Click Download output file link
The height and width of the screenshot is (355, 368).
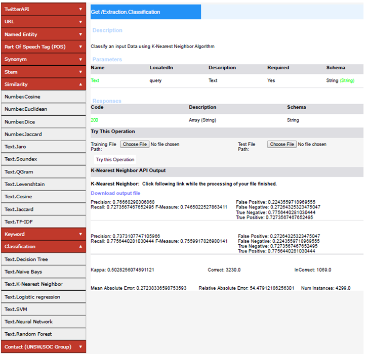pyautogui.click(x=115, y=193)
